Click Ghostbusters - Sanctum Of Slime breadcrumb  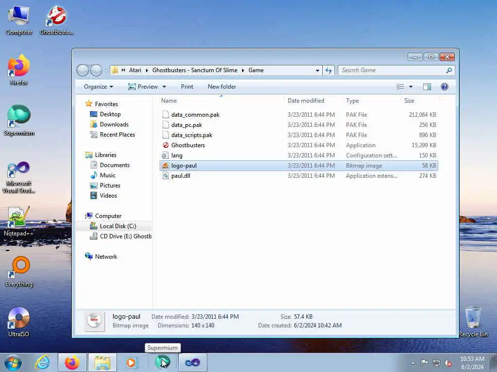point(195,70)
